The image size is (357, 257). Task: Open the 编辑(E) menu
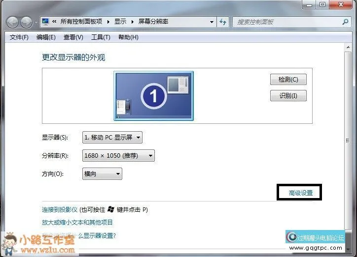click(x=46, y=37)
